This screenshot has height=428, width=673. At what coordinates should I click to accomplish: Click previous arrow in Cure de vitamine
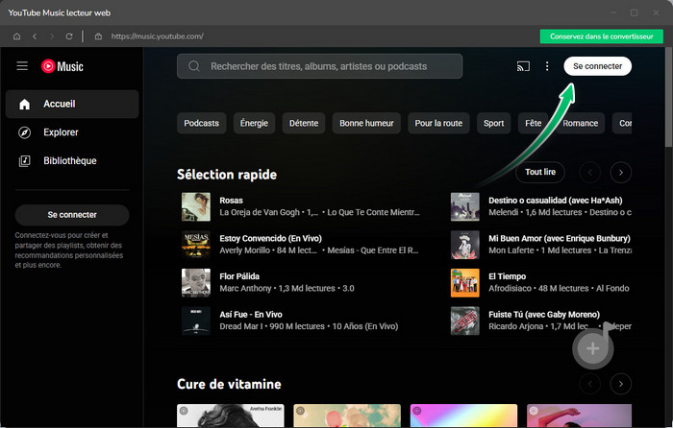[590, 384]
